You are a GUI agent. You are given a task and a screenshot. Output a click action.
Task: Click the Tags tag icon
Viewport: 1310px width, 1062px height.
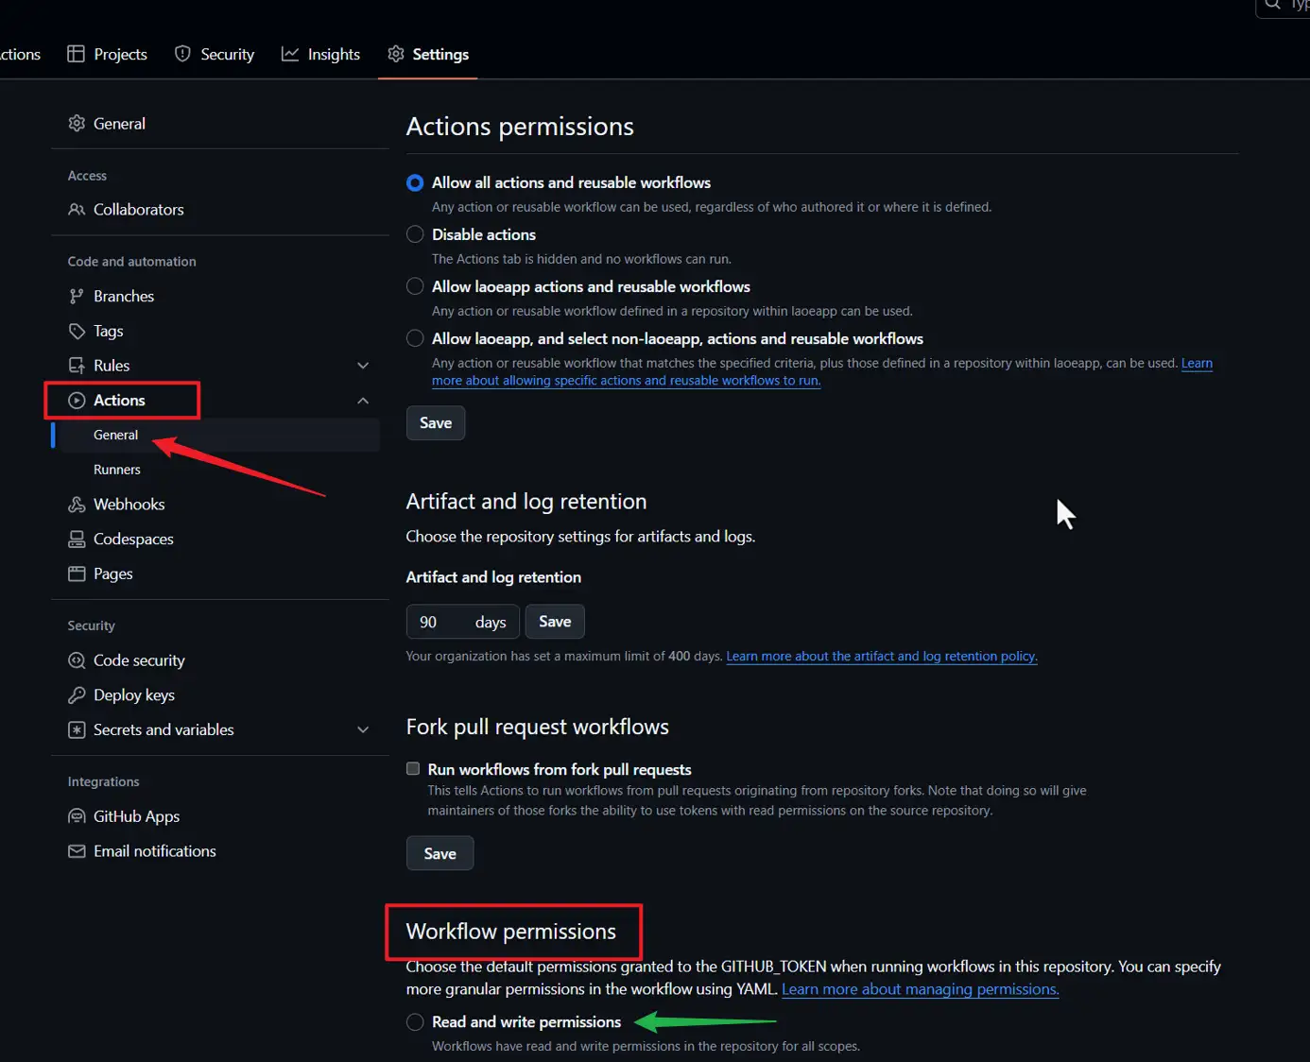pyautogui.click(x=77, y=332)
